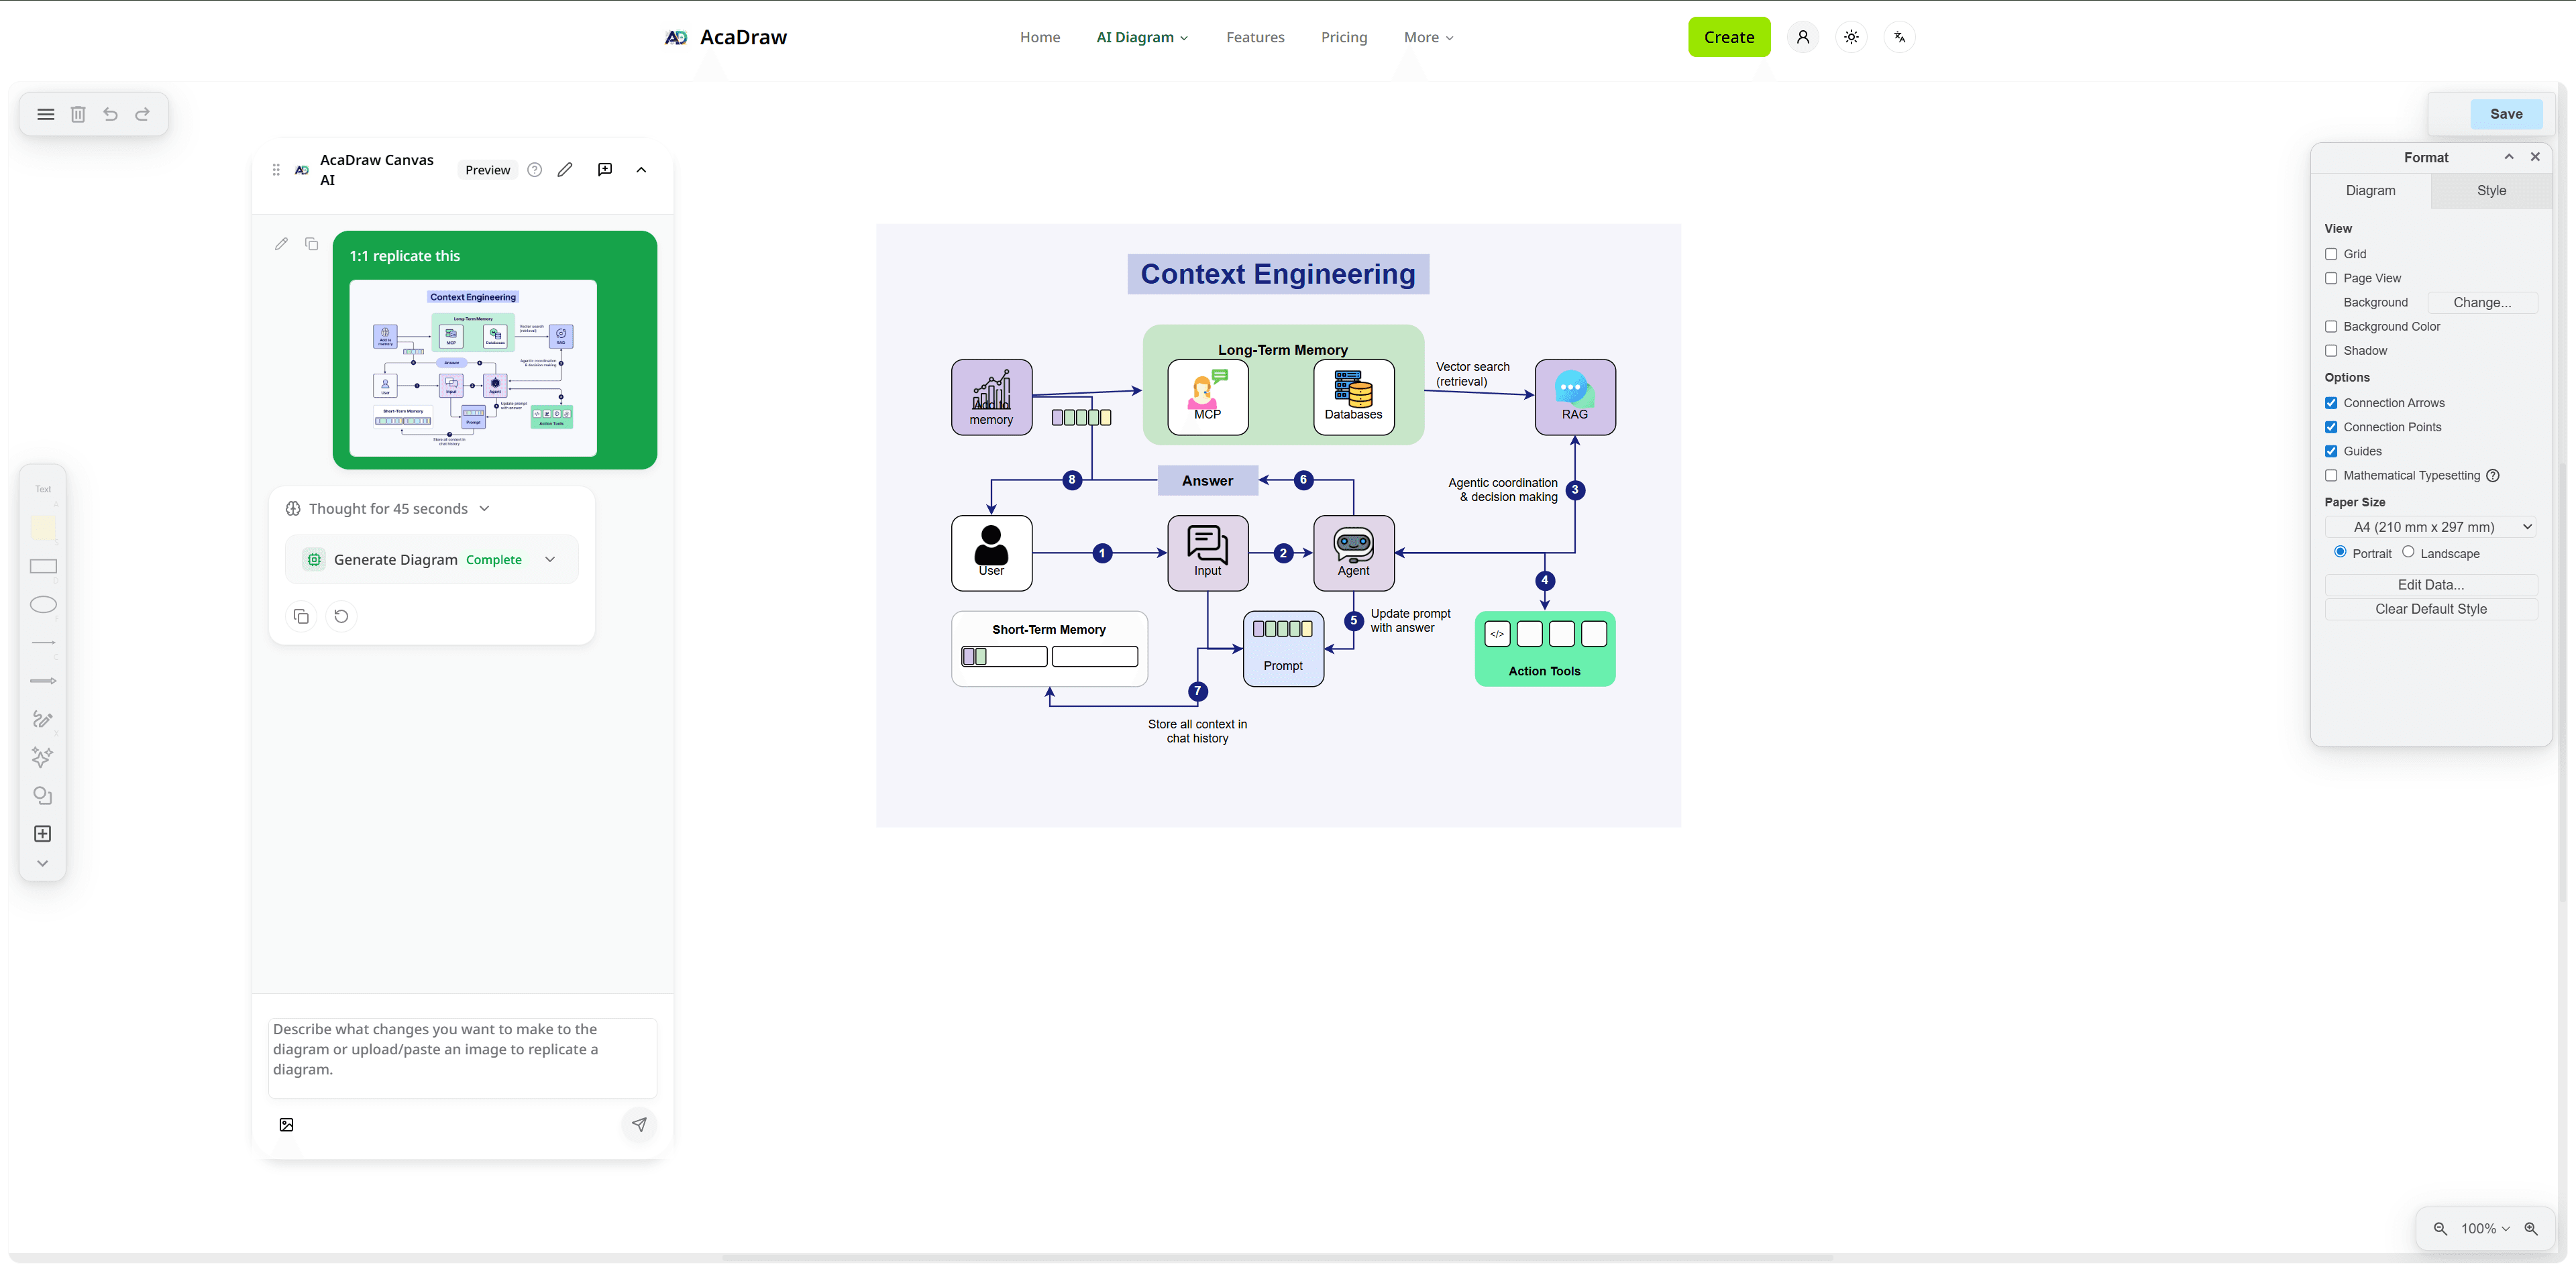Viewport: 2576px width, 1279px height.
Task: Click the copy icon below Generate Diagram
Action: pos(301,616)
